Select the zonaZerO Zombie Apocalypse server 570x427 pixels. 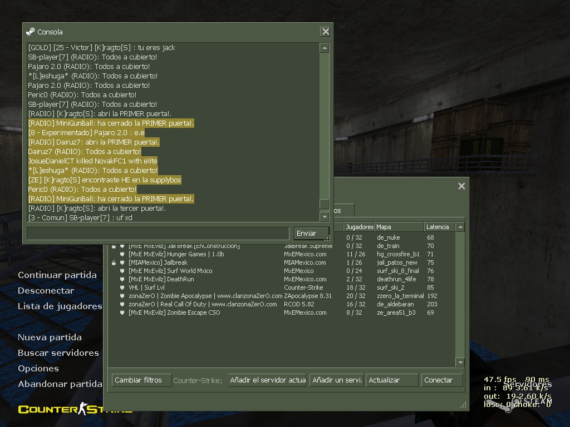coord(282,296)
